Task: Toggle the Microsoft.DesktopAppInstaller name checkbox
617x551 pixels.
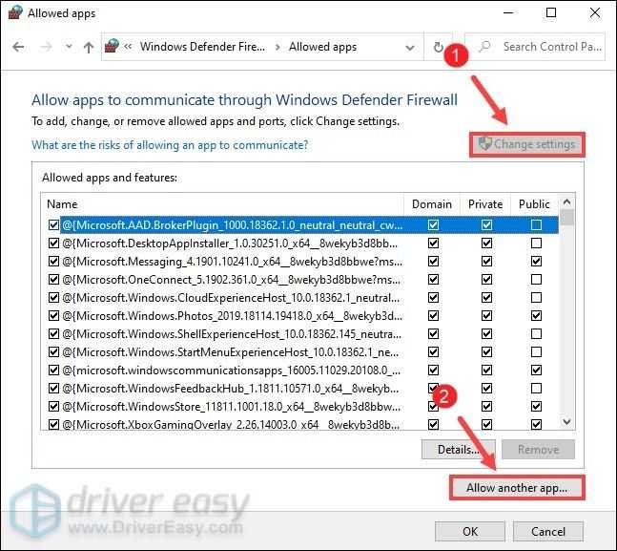Action: tap(53, 244)
